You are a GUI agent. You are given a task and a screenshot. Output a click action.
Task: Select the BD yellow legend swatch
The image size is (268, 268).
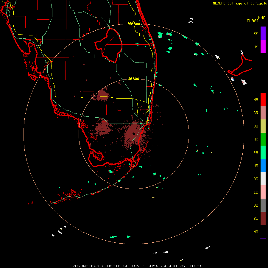tap(263, 126)
